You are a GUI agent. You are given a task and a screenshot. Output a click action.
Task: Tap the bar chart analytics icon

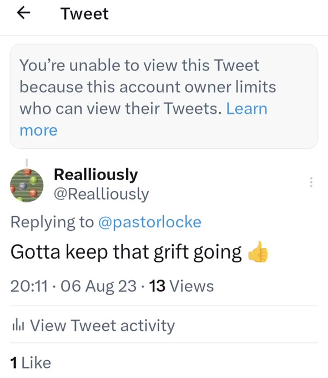pos(18,325)
